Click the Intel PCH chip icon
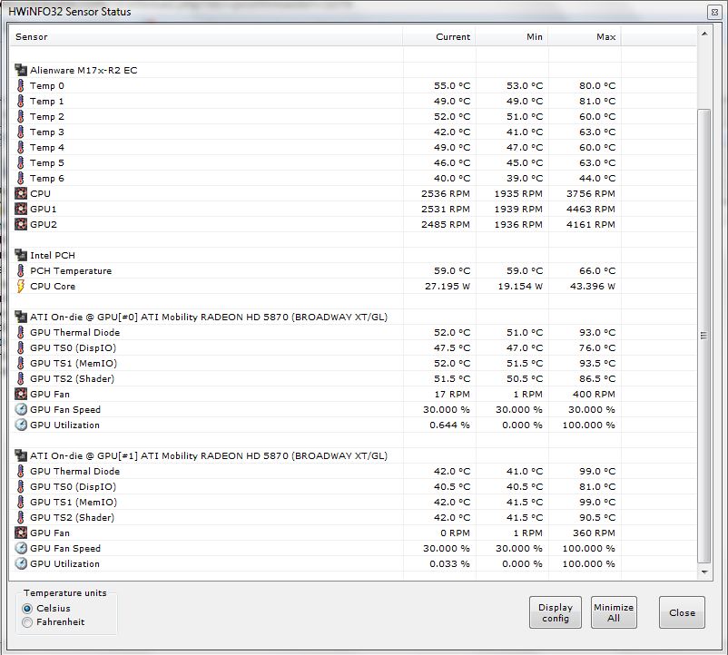 click(21, 255)
